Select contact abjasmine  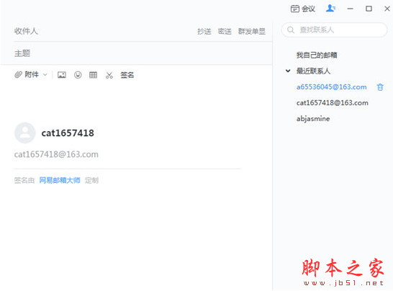click(x=313, y=119)
